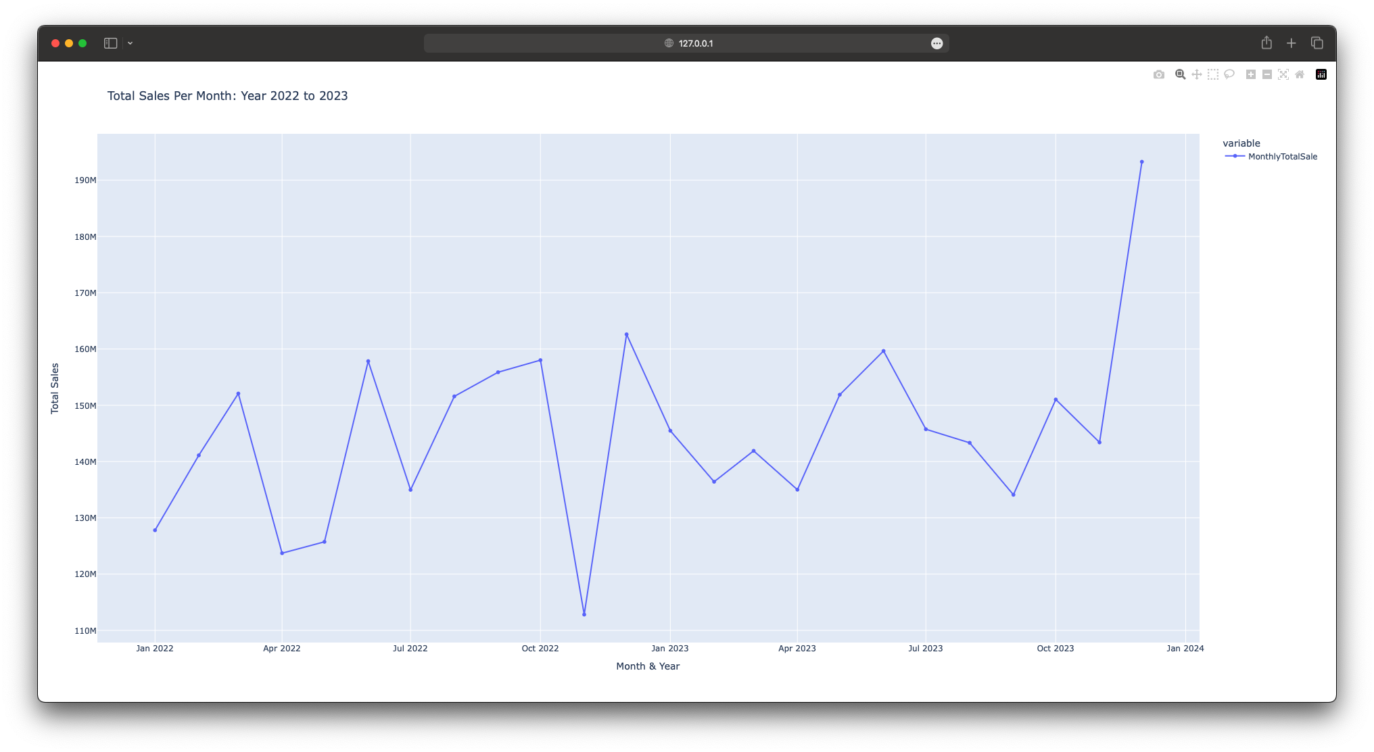Expand sidebar options chevron dropdown
Screen dimensions: 1374x752
130,43
